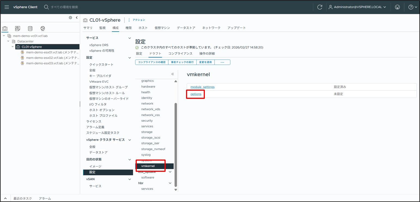The width and height of the screenshot is (420, 202).
Task: Click the hamburger menu icon
Action: [x=7, y=7]
